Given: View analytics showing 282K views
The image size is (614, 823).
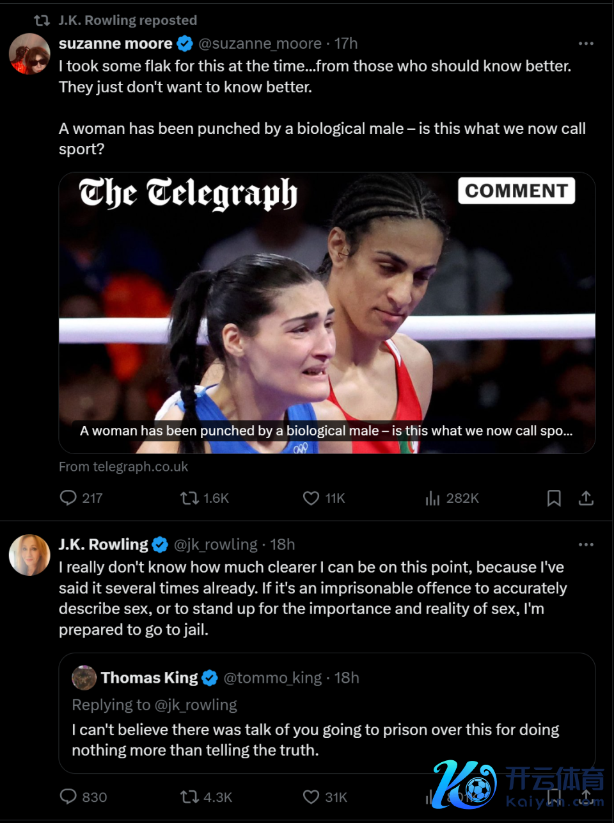Looking at the screenshot, I should 433,498.
